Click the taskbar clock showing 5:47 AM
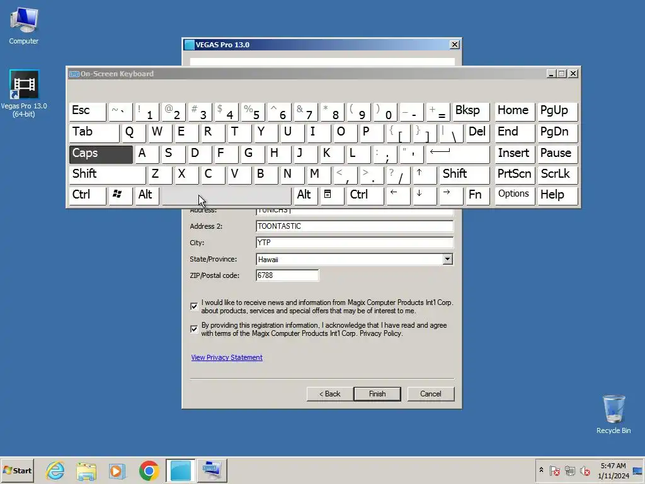 (614, 470)
